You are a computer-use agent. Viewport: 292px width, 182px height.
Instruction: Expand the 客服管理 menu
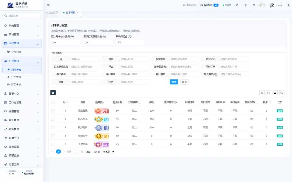point(22,111)
